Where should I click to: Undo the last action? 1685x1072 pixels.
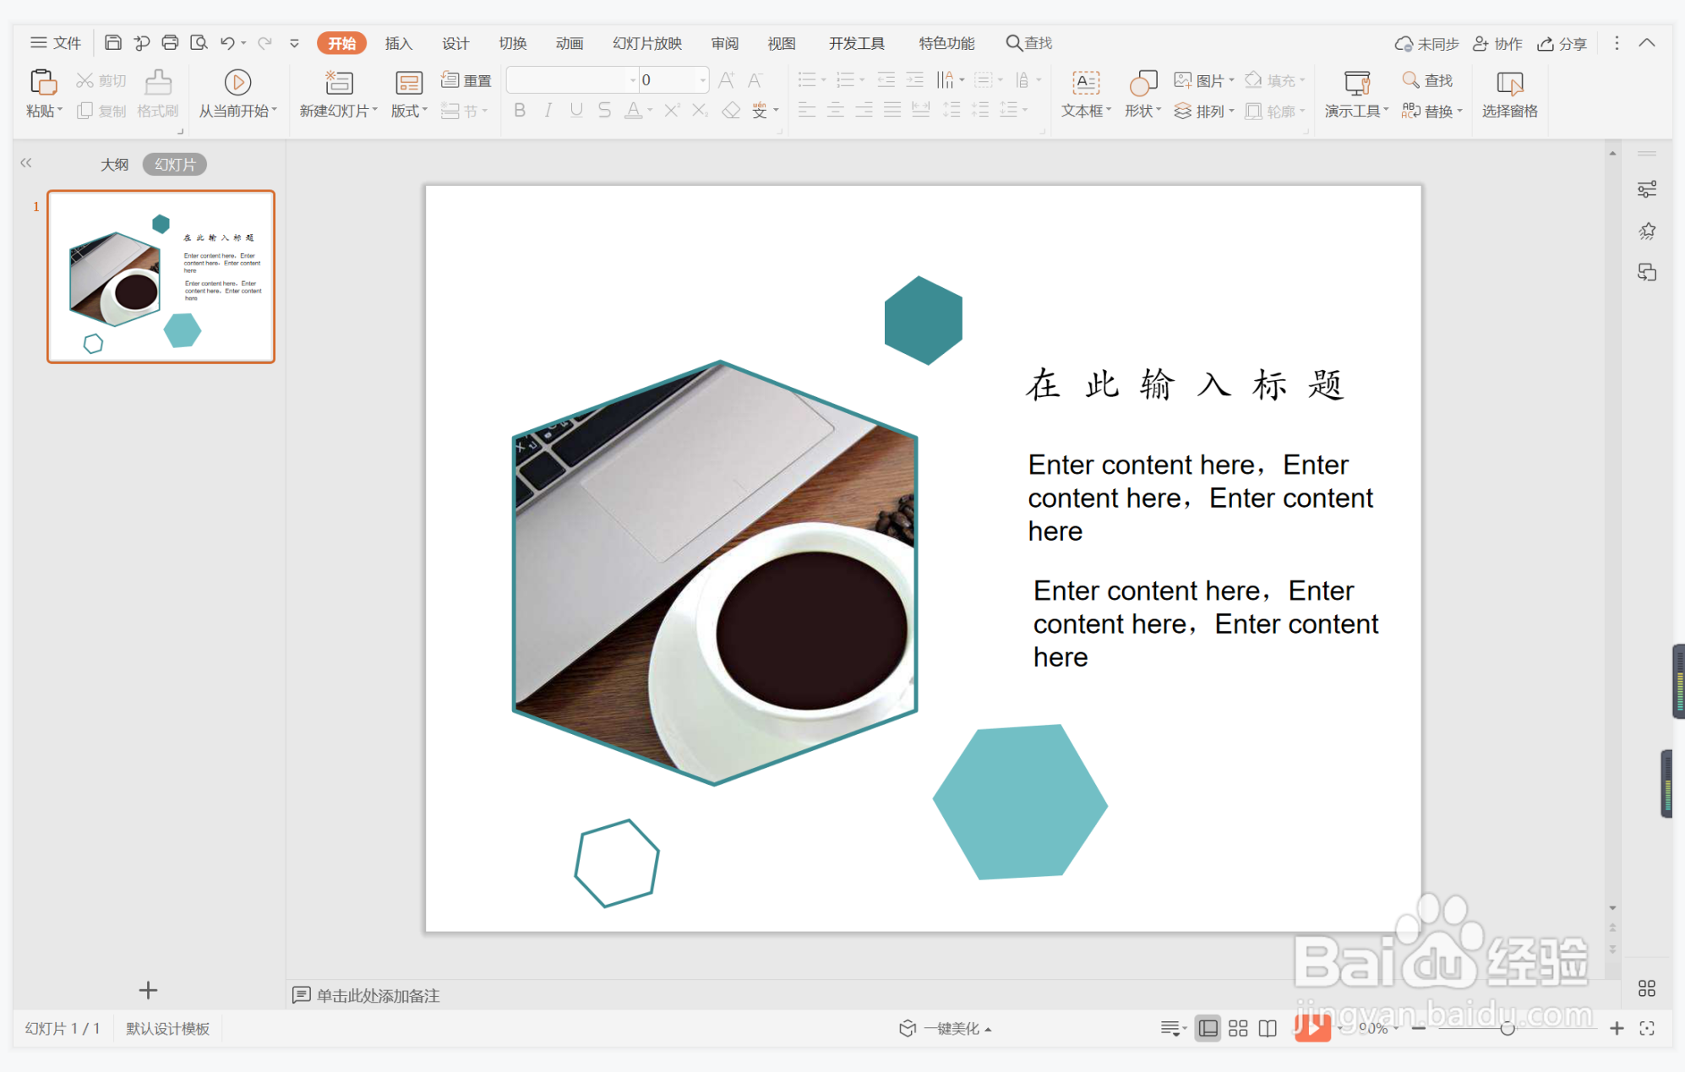[x=227, y=42]
